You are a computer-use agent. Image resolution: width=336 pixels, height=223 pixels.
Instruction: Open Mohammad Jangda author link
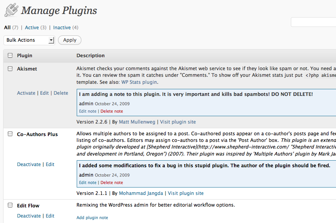click(x=141, y=193)
